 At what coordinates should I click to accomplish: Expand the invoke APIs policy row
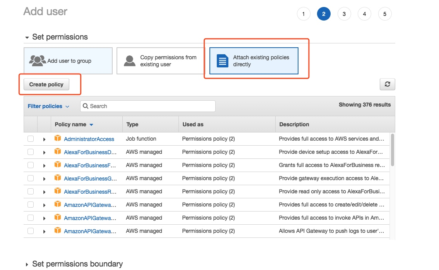pos(44,218)
